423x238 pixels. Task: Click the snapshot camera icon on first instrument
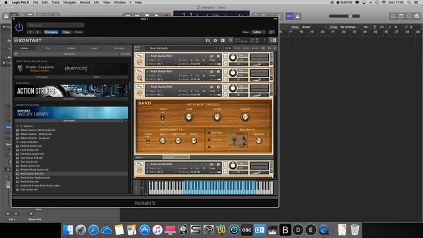(x=211, y=56)
